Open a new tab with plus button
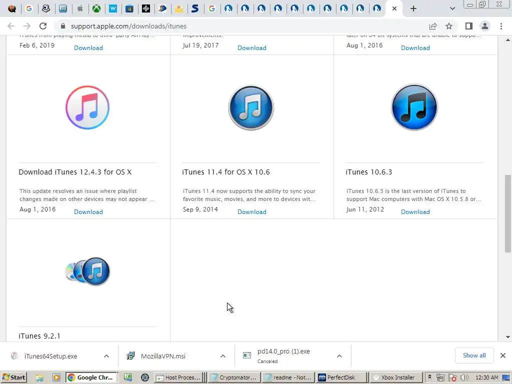Viewport: 512px width, 384px height. coord(413,8)
